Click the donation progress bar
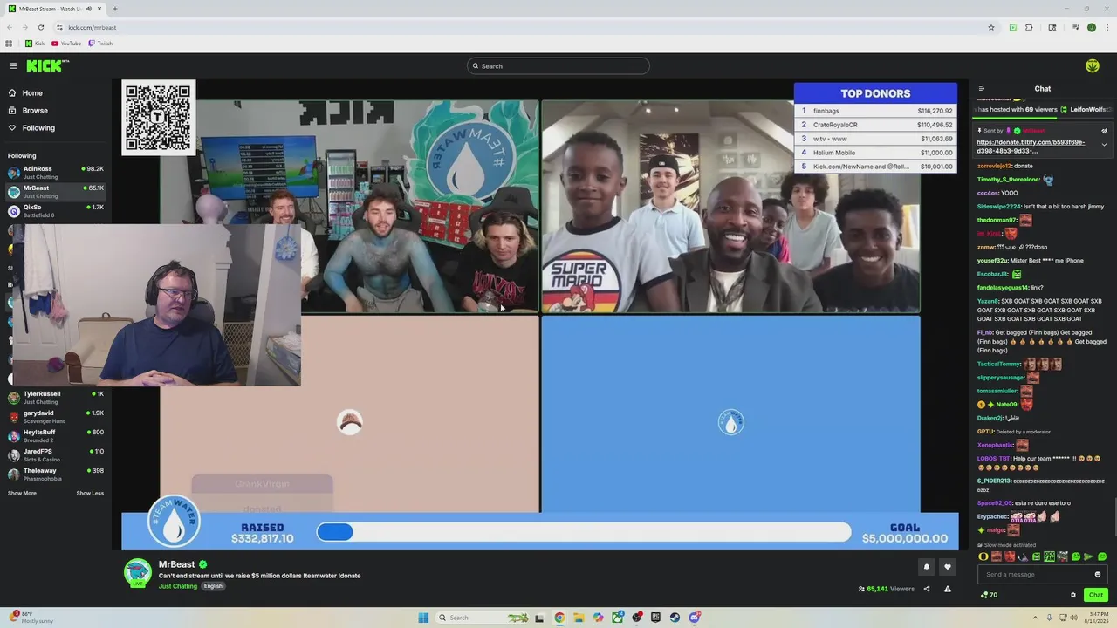1117x628 pixels. [584, 532]
